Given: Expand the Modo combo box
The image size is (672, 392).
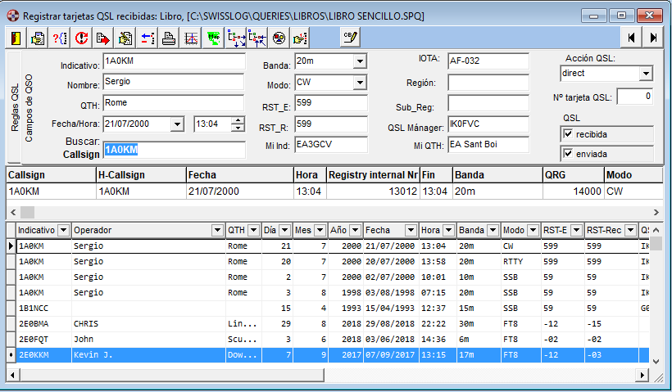Looking at the screenshot, I should click(x=359, y=83).
